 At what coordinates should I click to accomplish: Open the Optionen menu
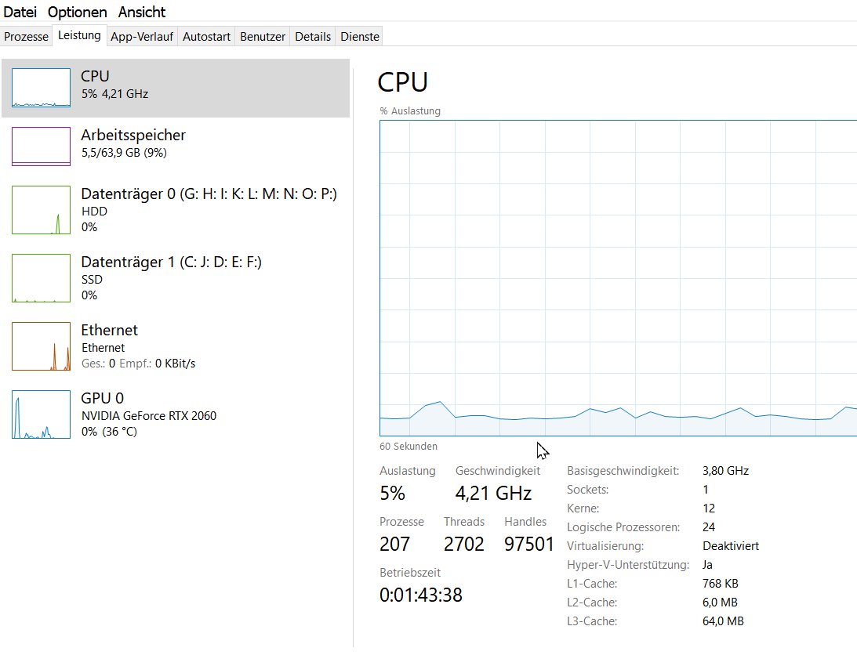78,13
